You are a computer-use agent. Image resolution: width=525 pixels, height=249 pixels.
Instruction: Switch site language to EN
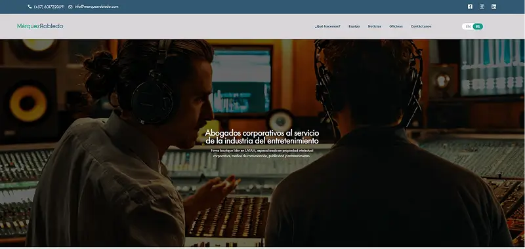tap(468, 26)
